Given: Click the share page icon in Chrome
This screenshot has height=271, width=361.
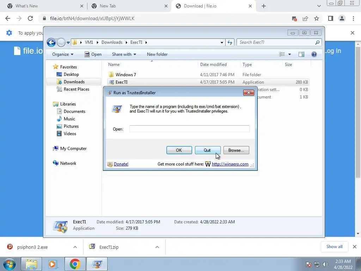Looking at the screenshot, I should [305, 18].
